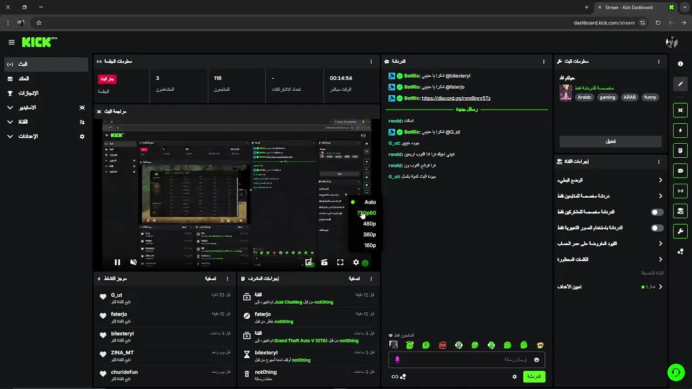Pause the stream preview playback
Viewport: 692px width, 389px height.
tap(117, 262)
